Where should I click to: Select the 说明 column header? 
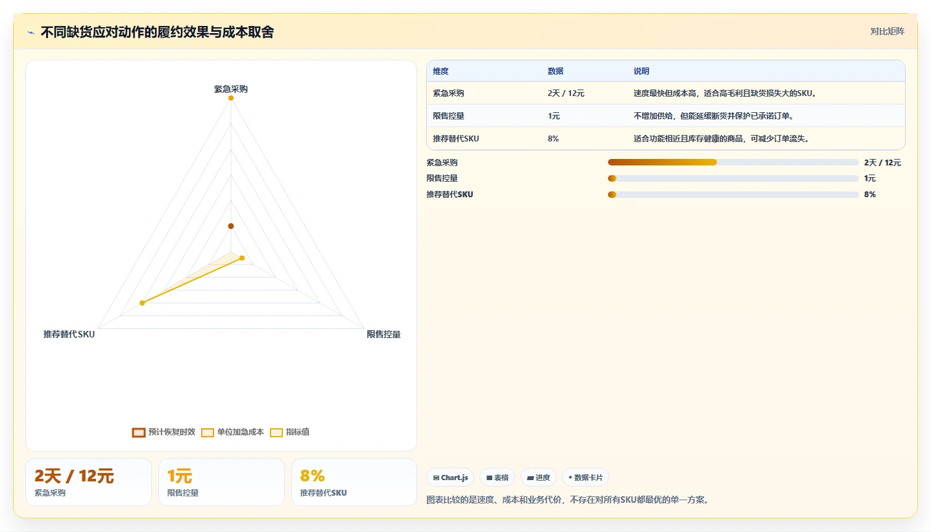pos(642,71)
